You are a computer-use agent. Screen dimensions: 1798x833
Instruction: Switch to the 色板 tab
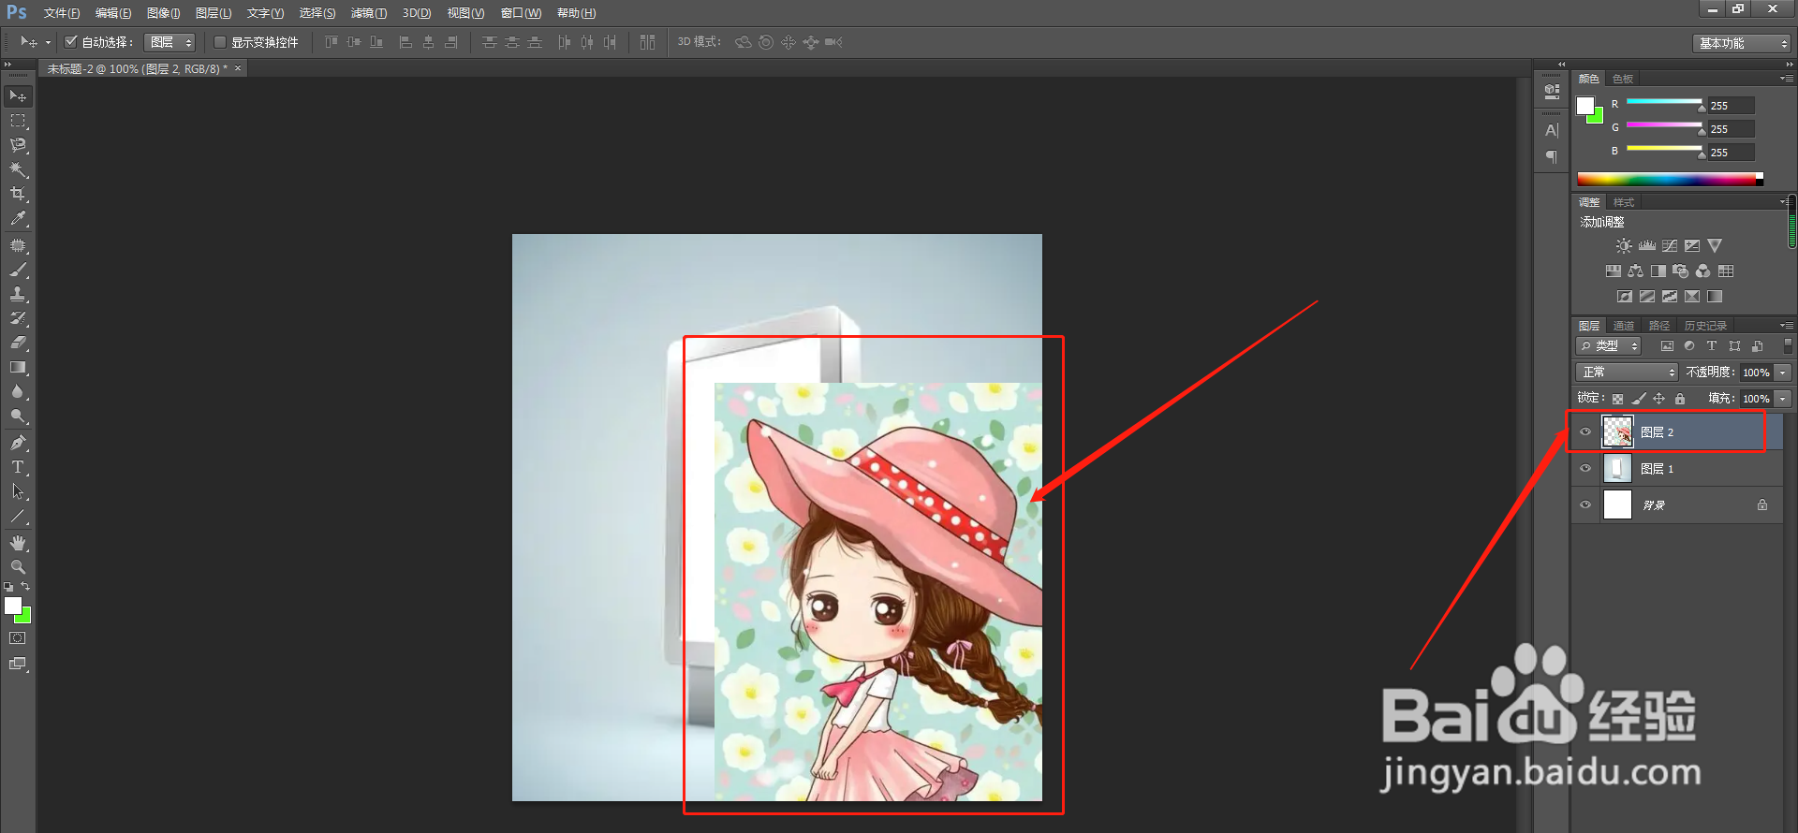(x=1624, y=79)
